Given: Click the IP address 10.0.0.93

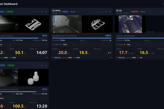Looking at the screenshot, I should pyautogui.click(x=121, y=58).
